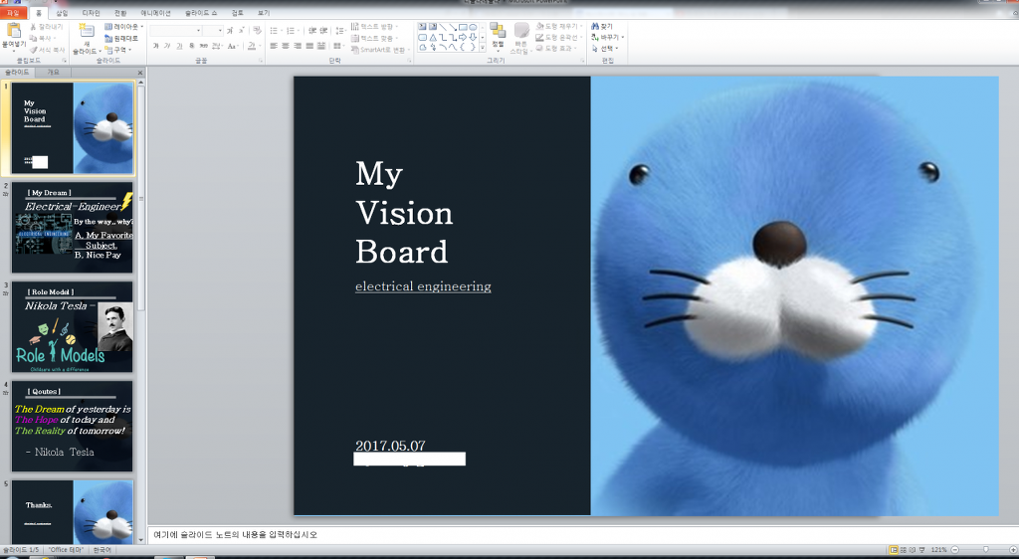Click Convert to SmartArt (SmartArt로 변환) button
This screenshot has width=1019, height=559.
(380, 50)
